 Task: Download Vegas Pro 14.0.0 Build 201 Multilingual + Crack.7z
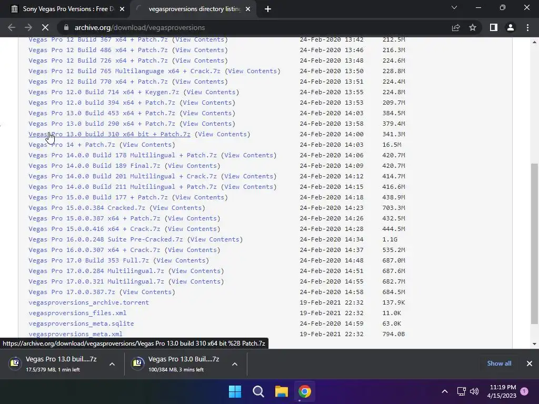(x=123, y=176)
